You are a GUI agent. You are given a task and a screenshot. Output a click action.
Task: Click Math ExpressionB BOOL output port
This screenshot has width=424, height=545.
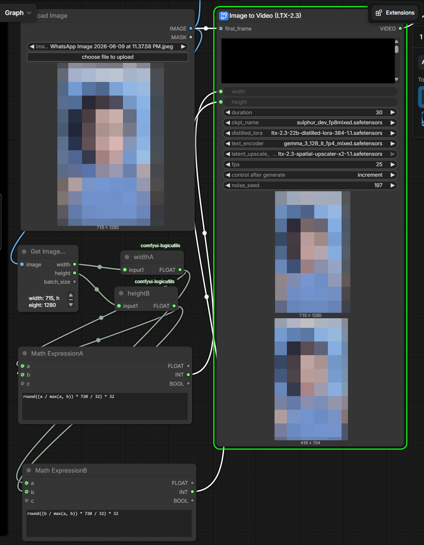click(x=192, y=500)
